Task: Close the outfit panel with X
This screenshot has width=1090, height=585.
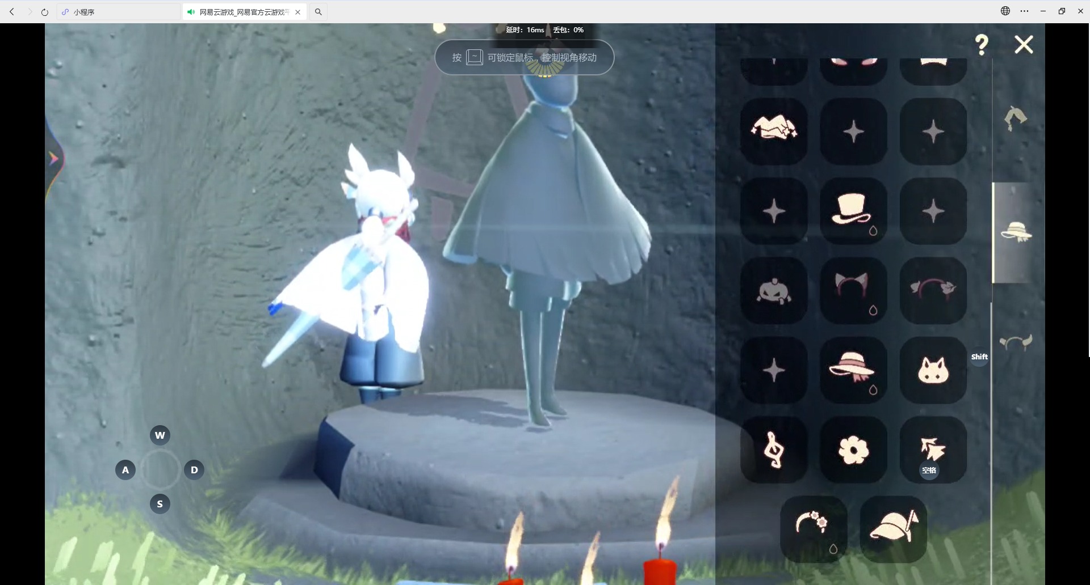Action: click(x=1024, y=44)
